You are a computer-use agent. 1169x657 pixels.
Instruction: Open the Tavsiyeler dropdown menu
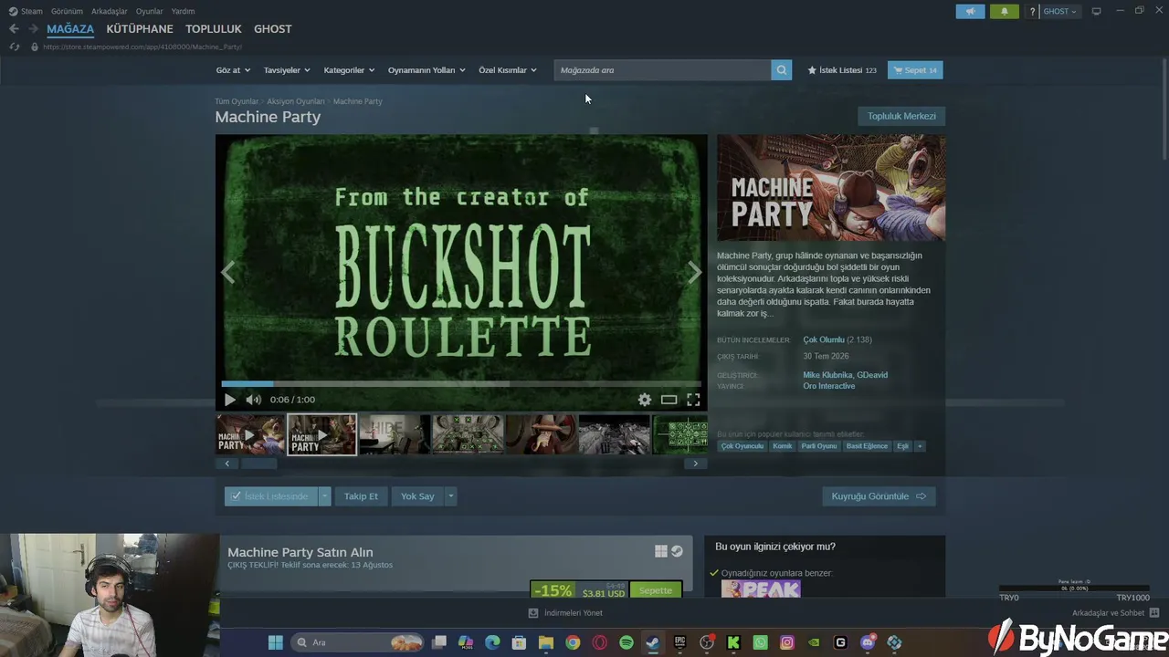287,70
